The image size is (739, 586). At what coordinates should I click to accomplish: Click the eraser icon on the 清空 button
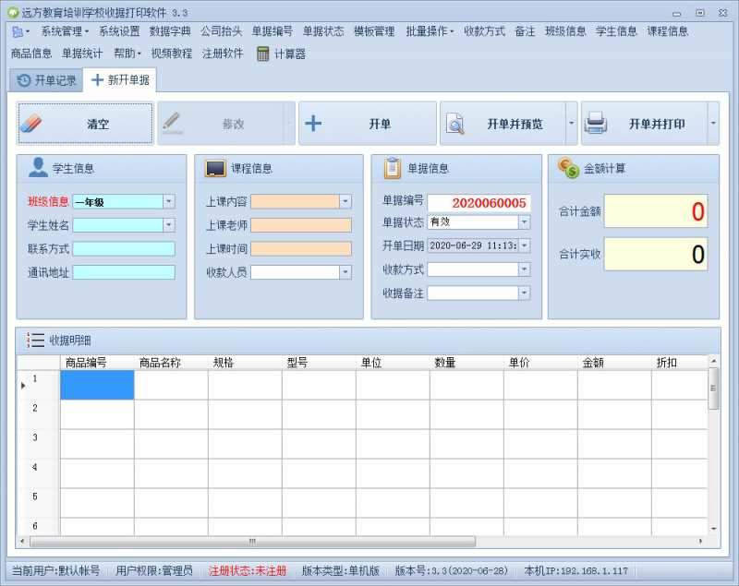(29, 122)
